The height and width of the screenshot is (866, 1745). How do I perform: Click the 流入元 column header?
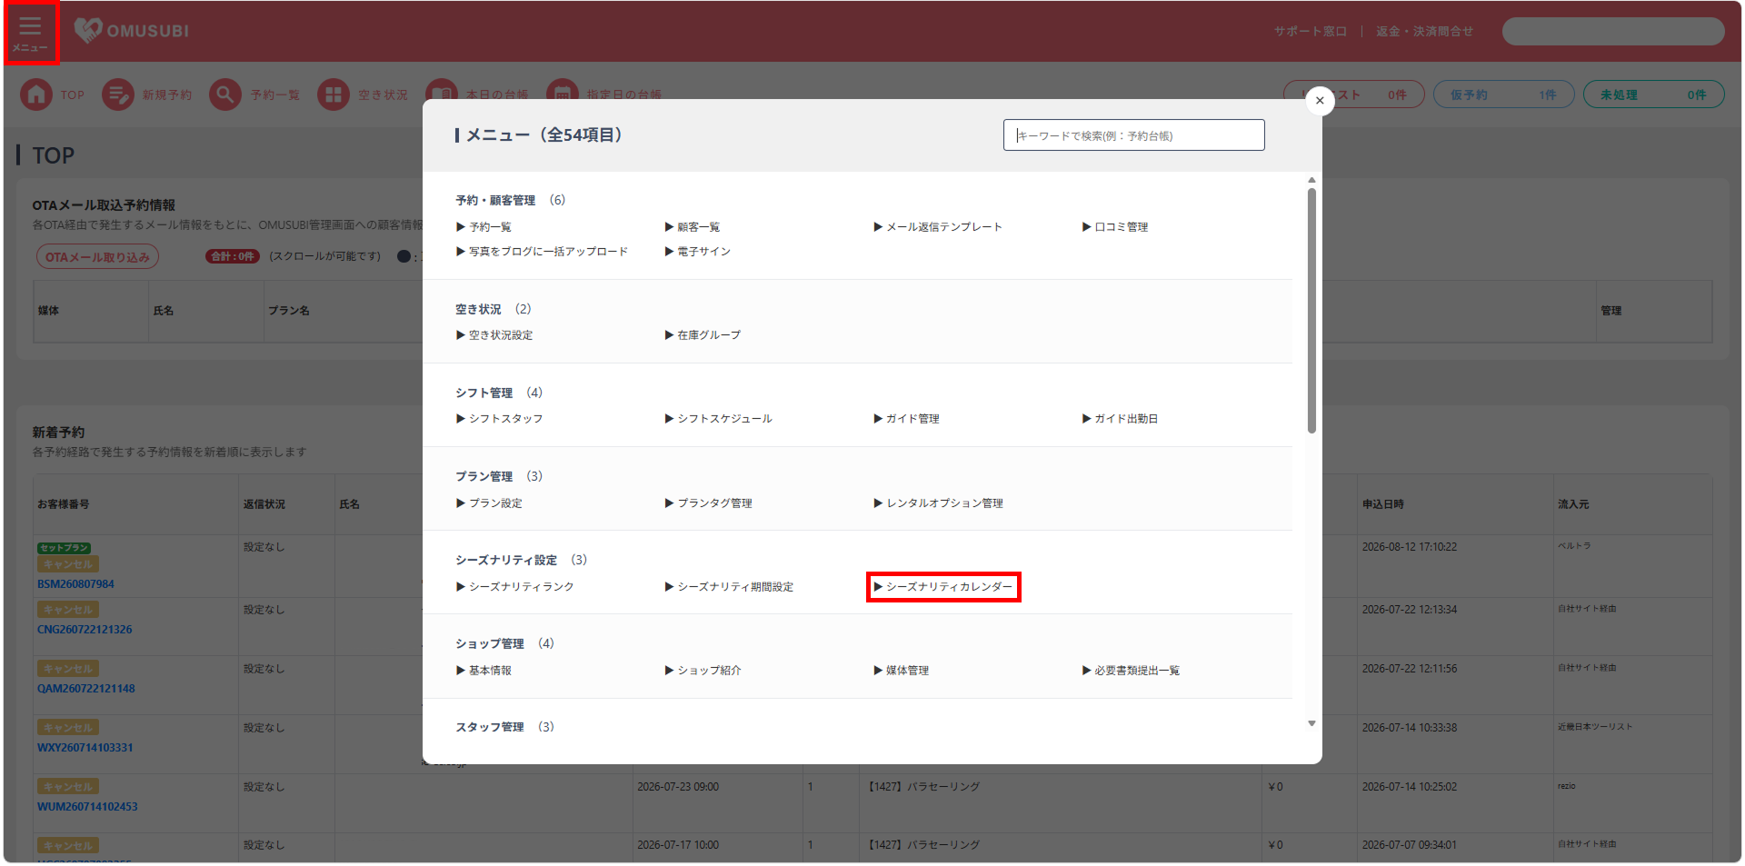[1573, 504]
